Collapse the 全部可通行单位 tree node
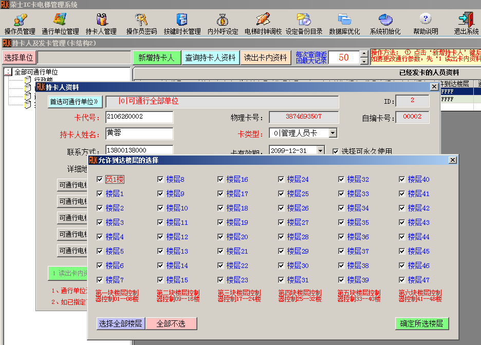The height and width of the screenshot is (345, 481). coord(8,72)
